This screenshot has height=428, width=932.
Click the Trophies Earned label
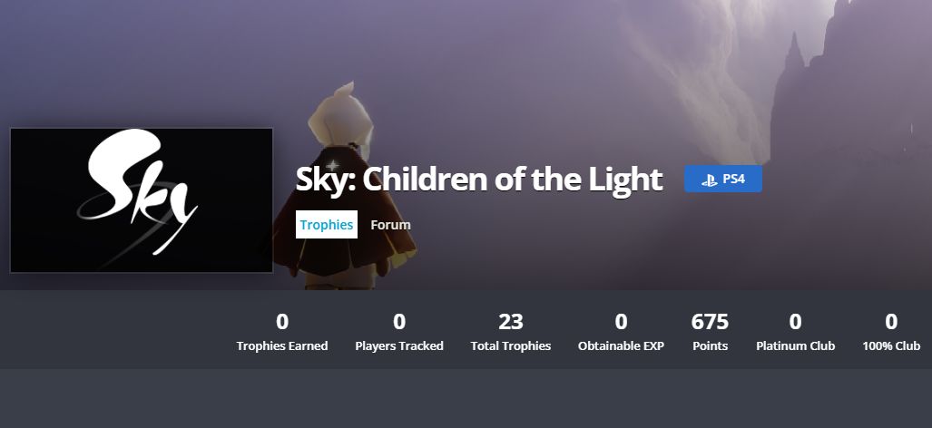282,345
